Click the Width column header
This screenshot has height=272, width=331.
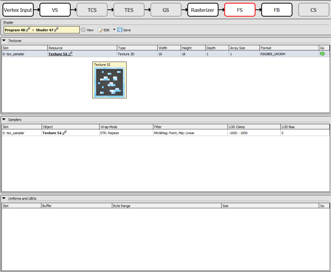click(x=169, y=48)
